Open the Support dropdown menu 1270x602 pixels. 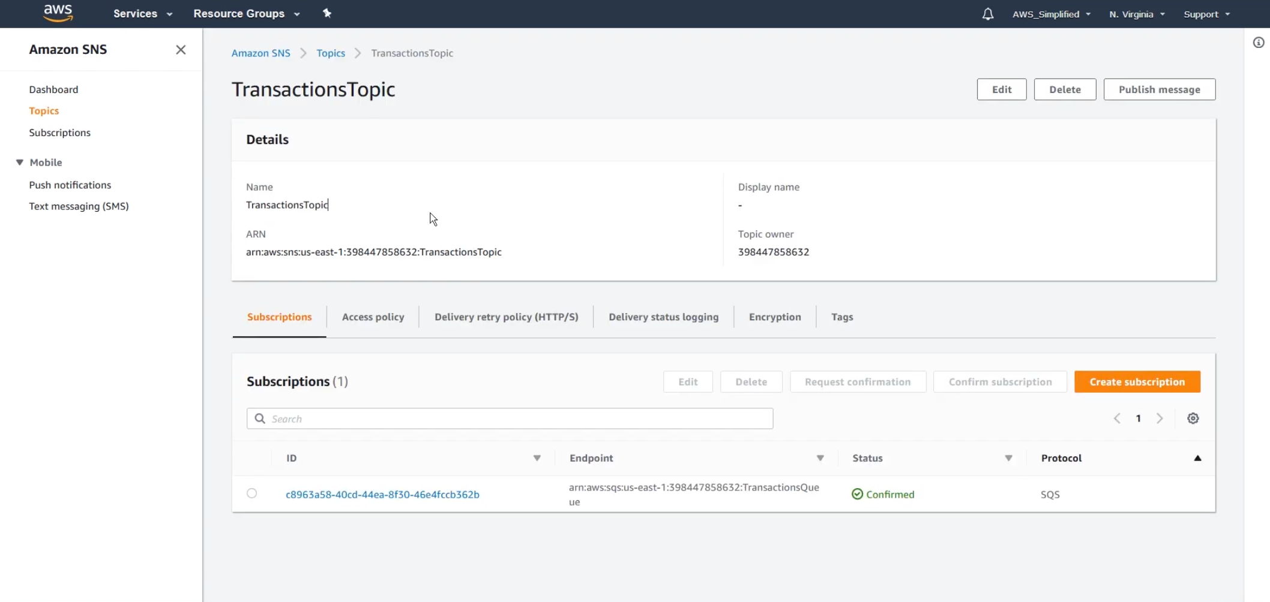coord(1206,14)
